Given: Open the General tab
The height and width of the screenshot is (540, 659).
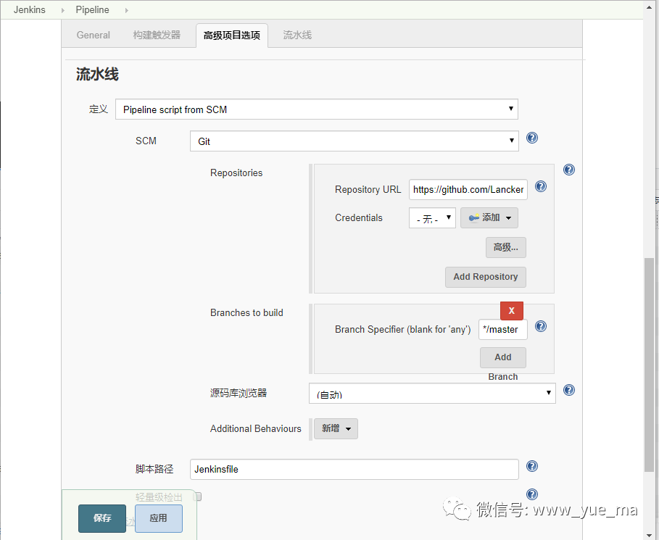Looking at the screenshot, I should tap(93, 34).
